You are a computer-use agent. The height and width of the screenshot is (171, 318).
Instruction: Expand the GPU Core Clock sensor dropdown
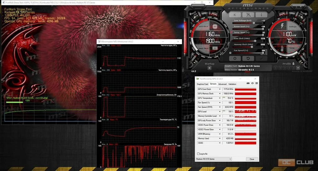coord(220,89)
